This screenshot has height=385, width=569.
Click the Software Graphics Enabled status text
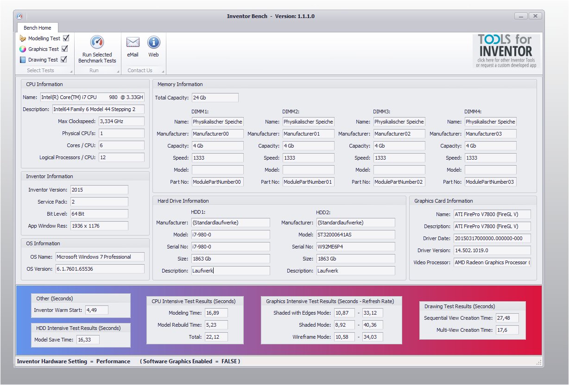190,361
